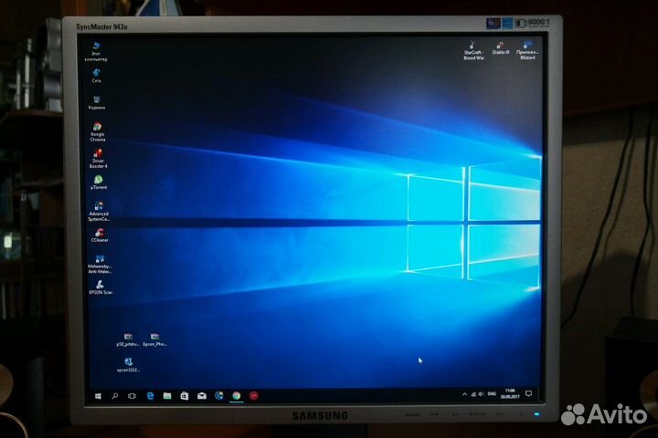This screenshot has height=438, width=658.
Task: Select the Recycle Bin (Корзина) icon
Action: pyautogui.click(x=96, y=99)
